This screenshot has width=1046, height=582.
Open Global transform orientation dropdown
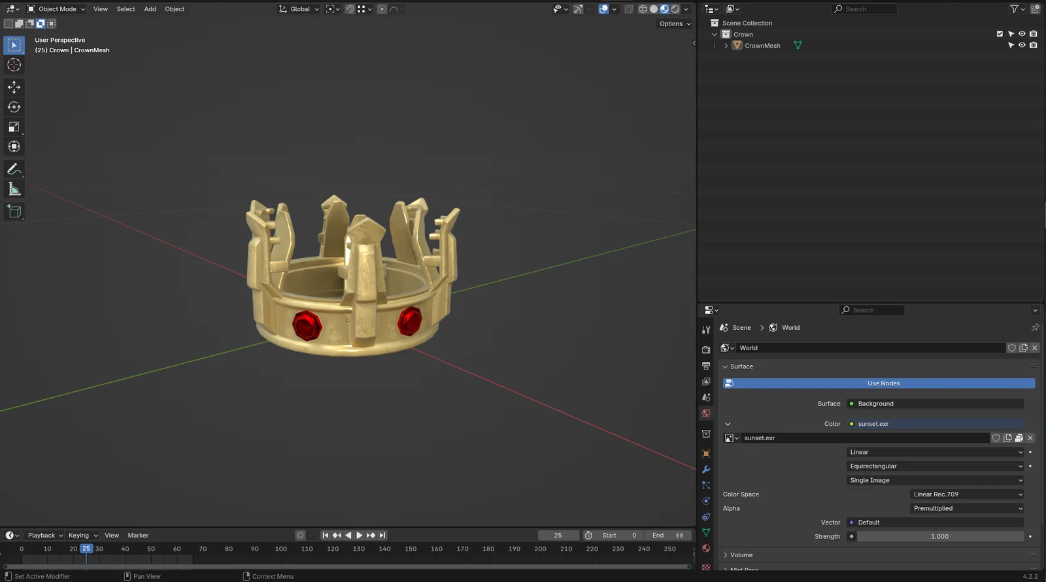(299, 9)
